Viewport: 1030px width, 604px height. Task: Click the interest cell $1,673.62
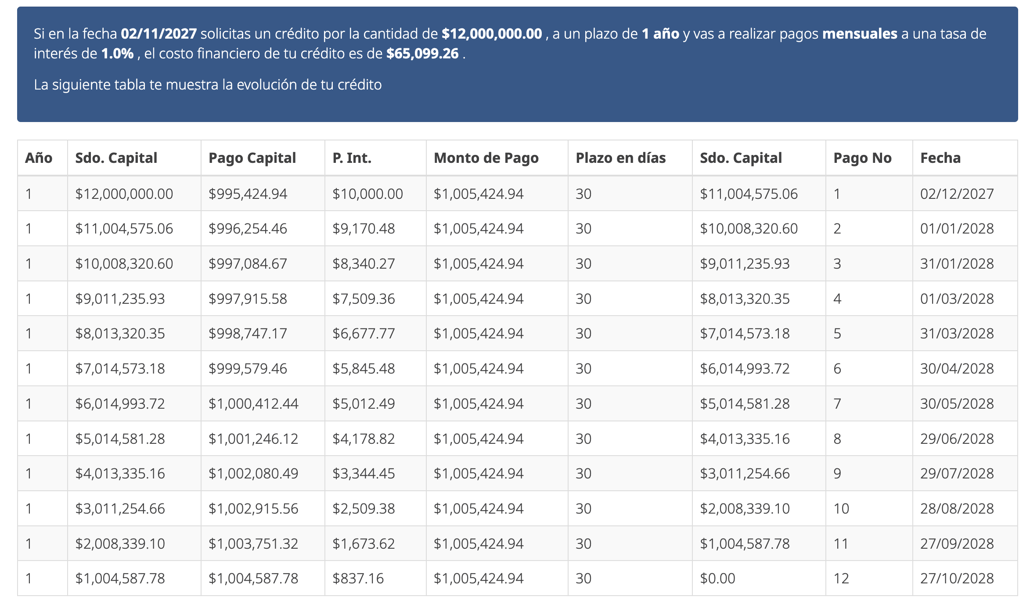click(375, 543)
